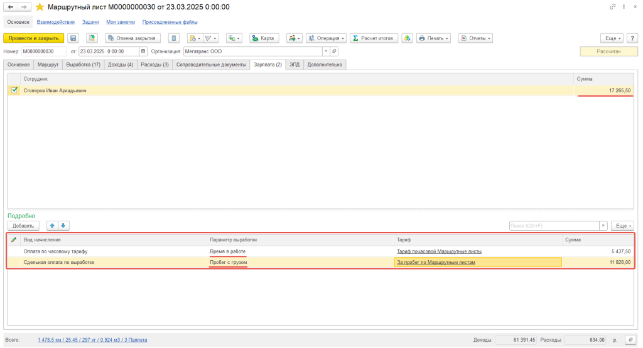
Task: Click the help question mark button
Action: 632,38
